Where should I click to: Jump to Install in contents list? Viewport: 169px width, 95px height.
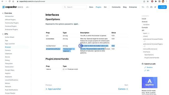point(144,19)
